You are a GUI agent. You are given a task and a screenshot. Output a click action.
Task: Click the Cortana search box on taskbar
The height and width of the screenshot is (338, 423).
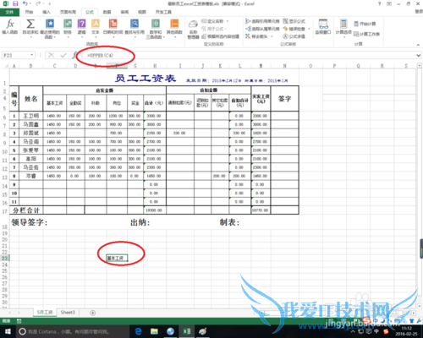[73, 331]
